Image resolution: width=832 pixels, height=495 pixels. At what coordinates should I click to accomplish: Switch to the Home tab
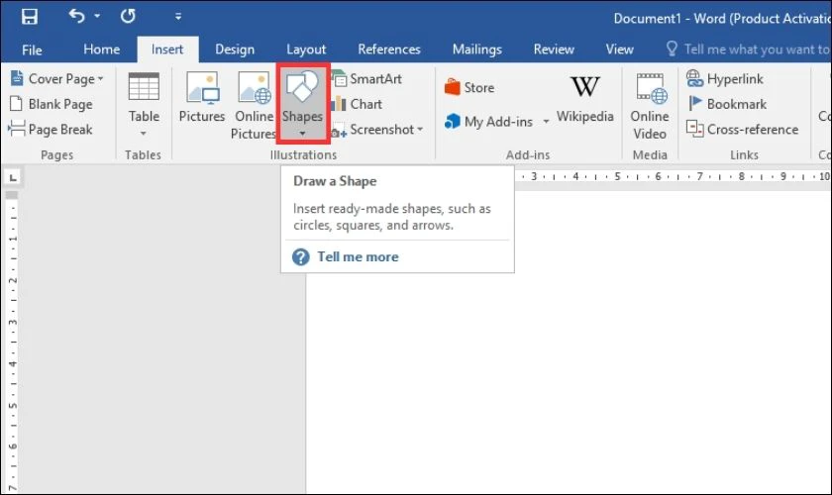point(101,49)
